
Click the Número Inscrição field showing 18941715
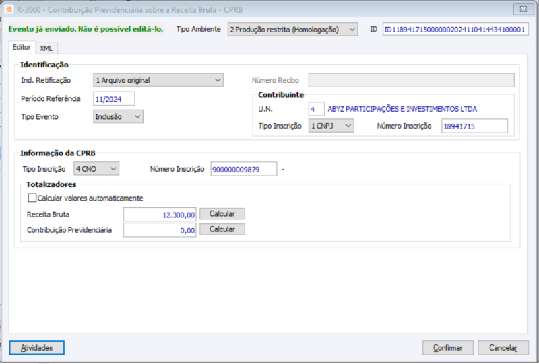pyautogui.click(x=474, y=126)
